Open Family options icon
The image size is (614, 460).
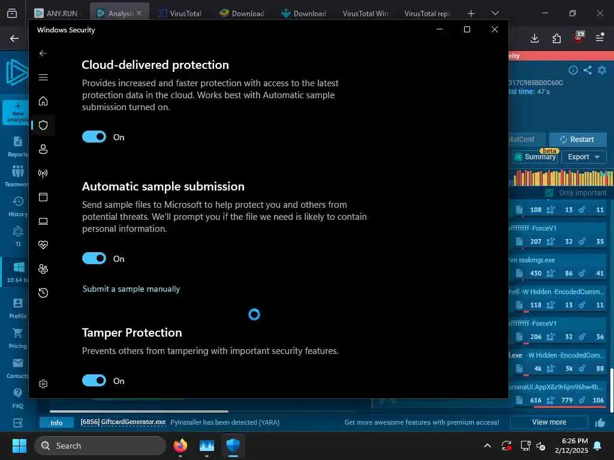click(43, 269)
